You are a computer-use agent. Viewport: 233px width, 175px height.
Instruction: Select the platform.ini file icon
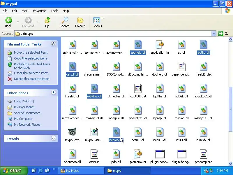[138, 154]
